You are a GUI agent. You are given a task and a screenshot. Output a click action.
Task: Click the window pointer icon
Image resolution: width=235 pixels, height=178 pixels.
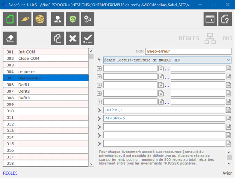[210, 19]
